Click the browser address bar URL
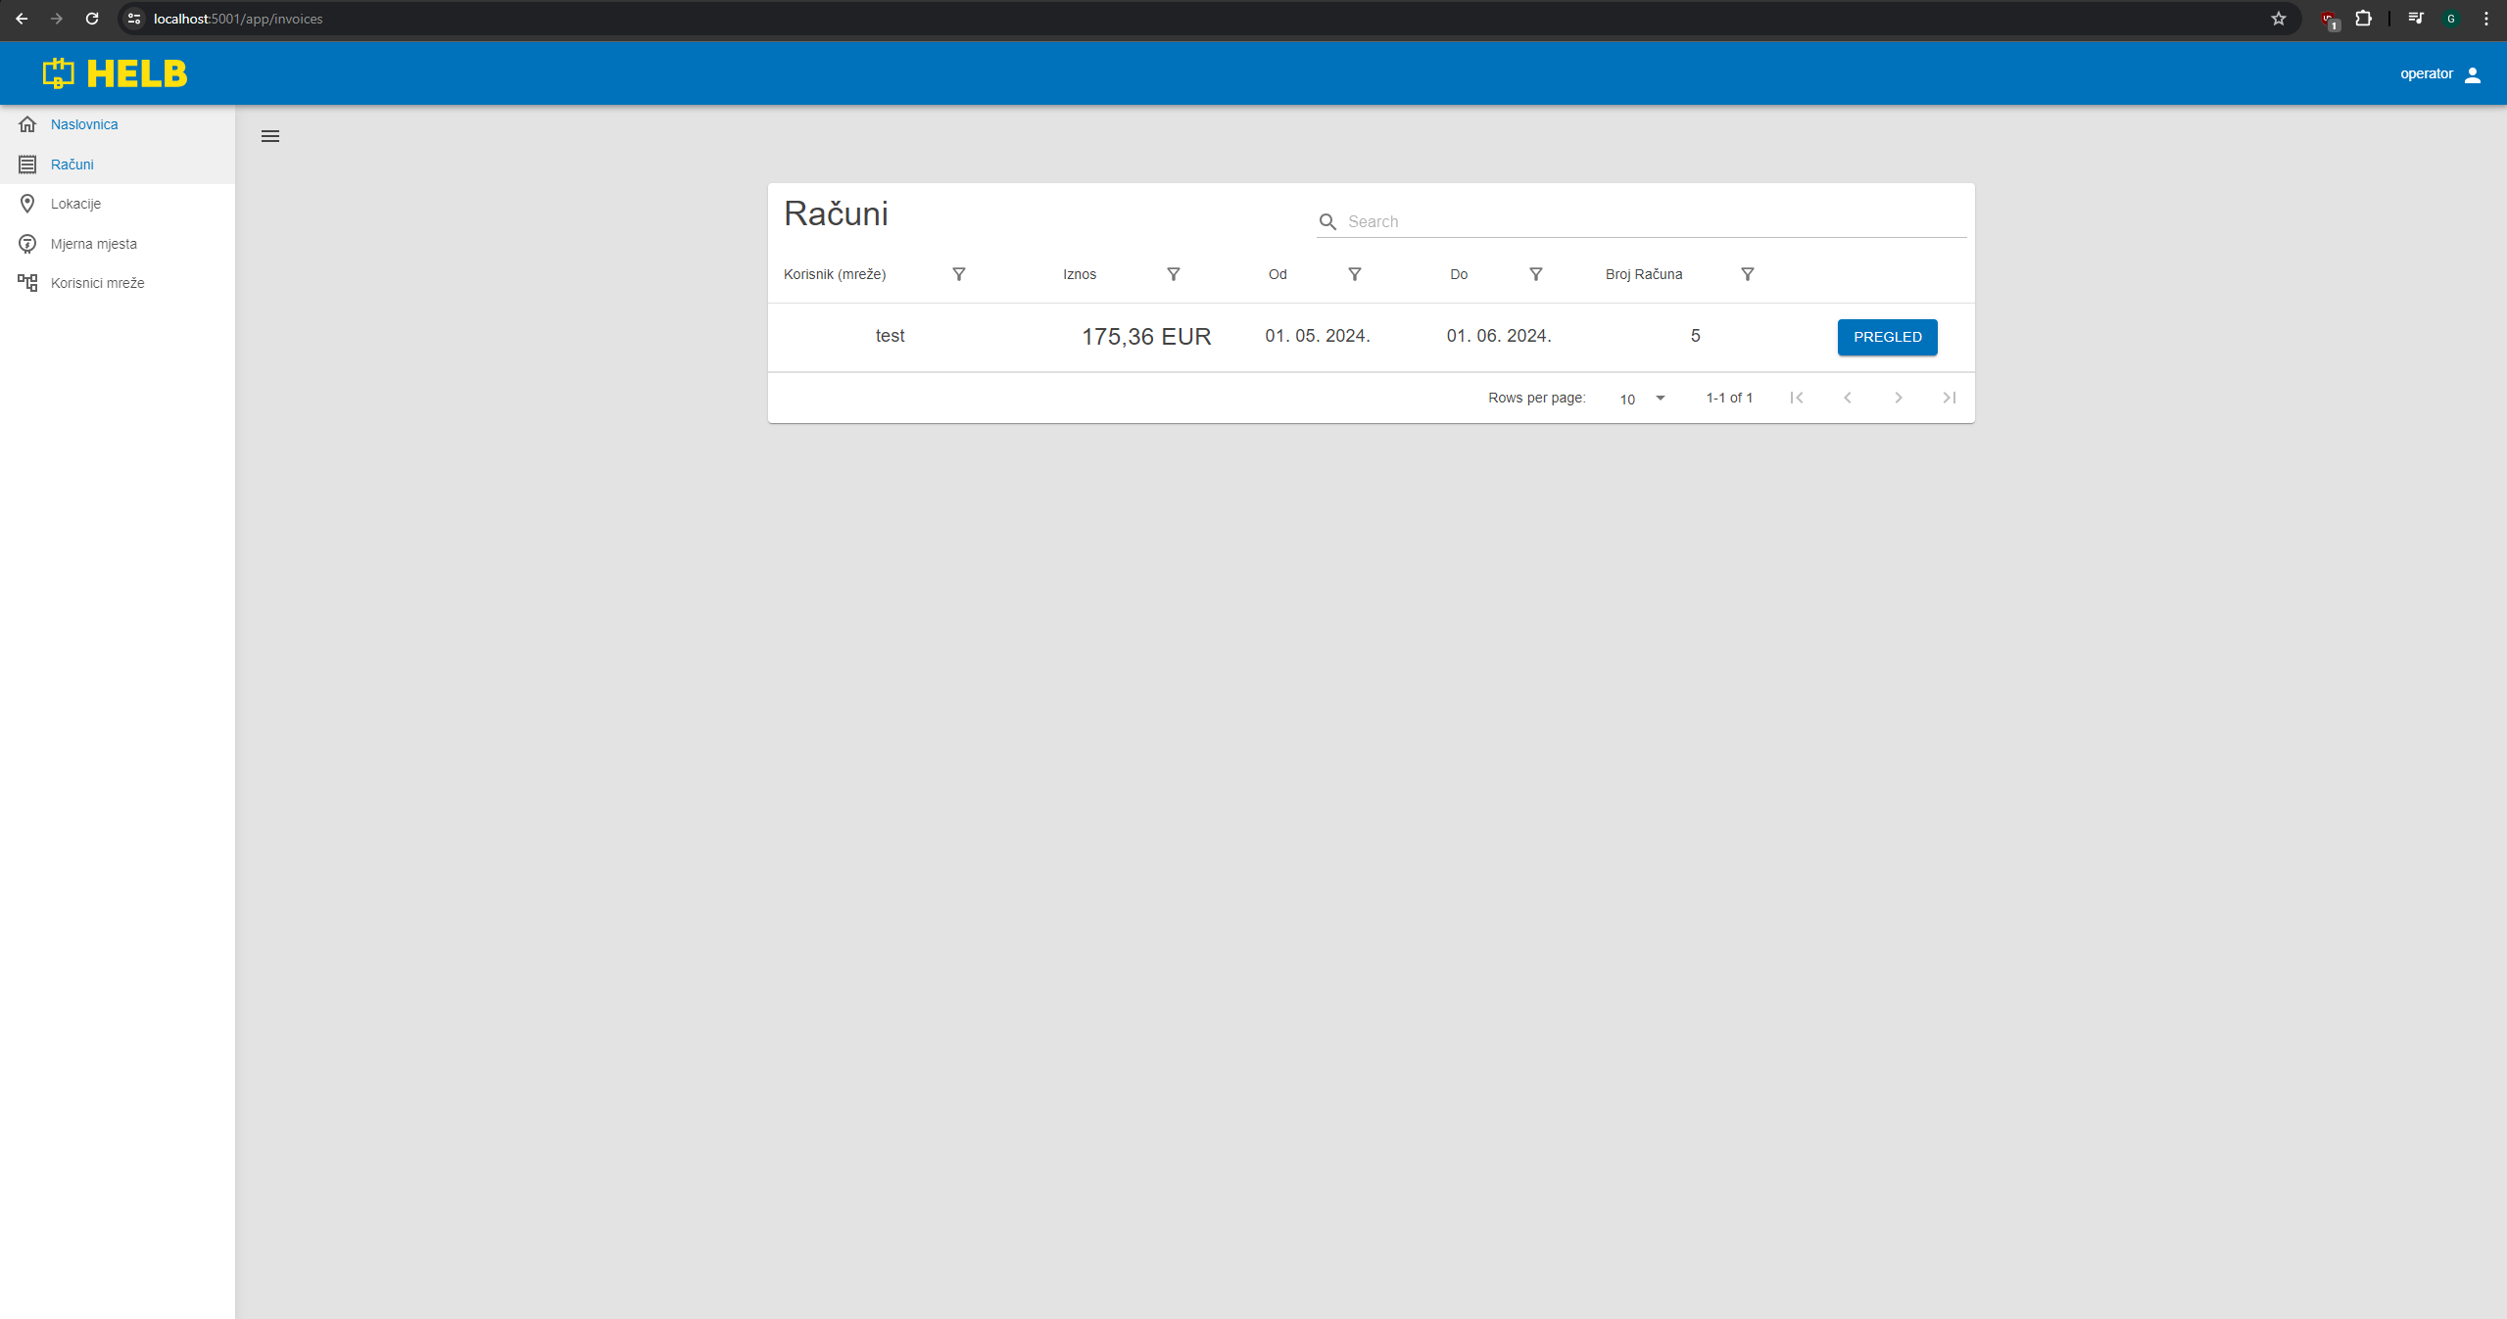Screen dimensions: 2507x1319 (x=238, y=19)
